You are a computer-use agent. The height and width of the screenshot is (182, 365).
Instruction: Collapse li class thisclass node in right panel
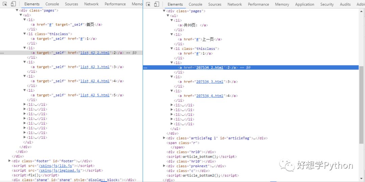point(172,49)
